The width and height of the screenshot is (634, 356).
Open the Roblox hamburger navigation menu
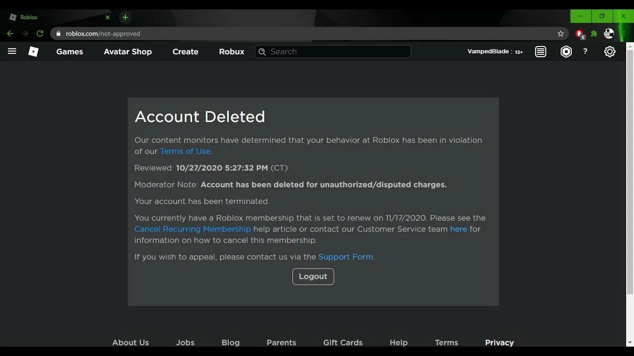coord(12,51)
